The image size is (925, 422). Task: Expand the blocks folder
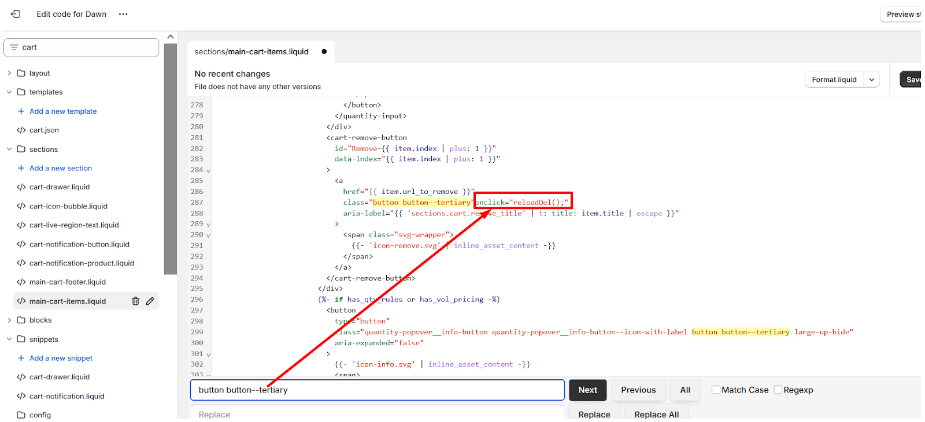pos(9,320)
